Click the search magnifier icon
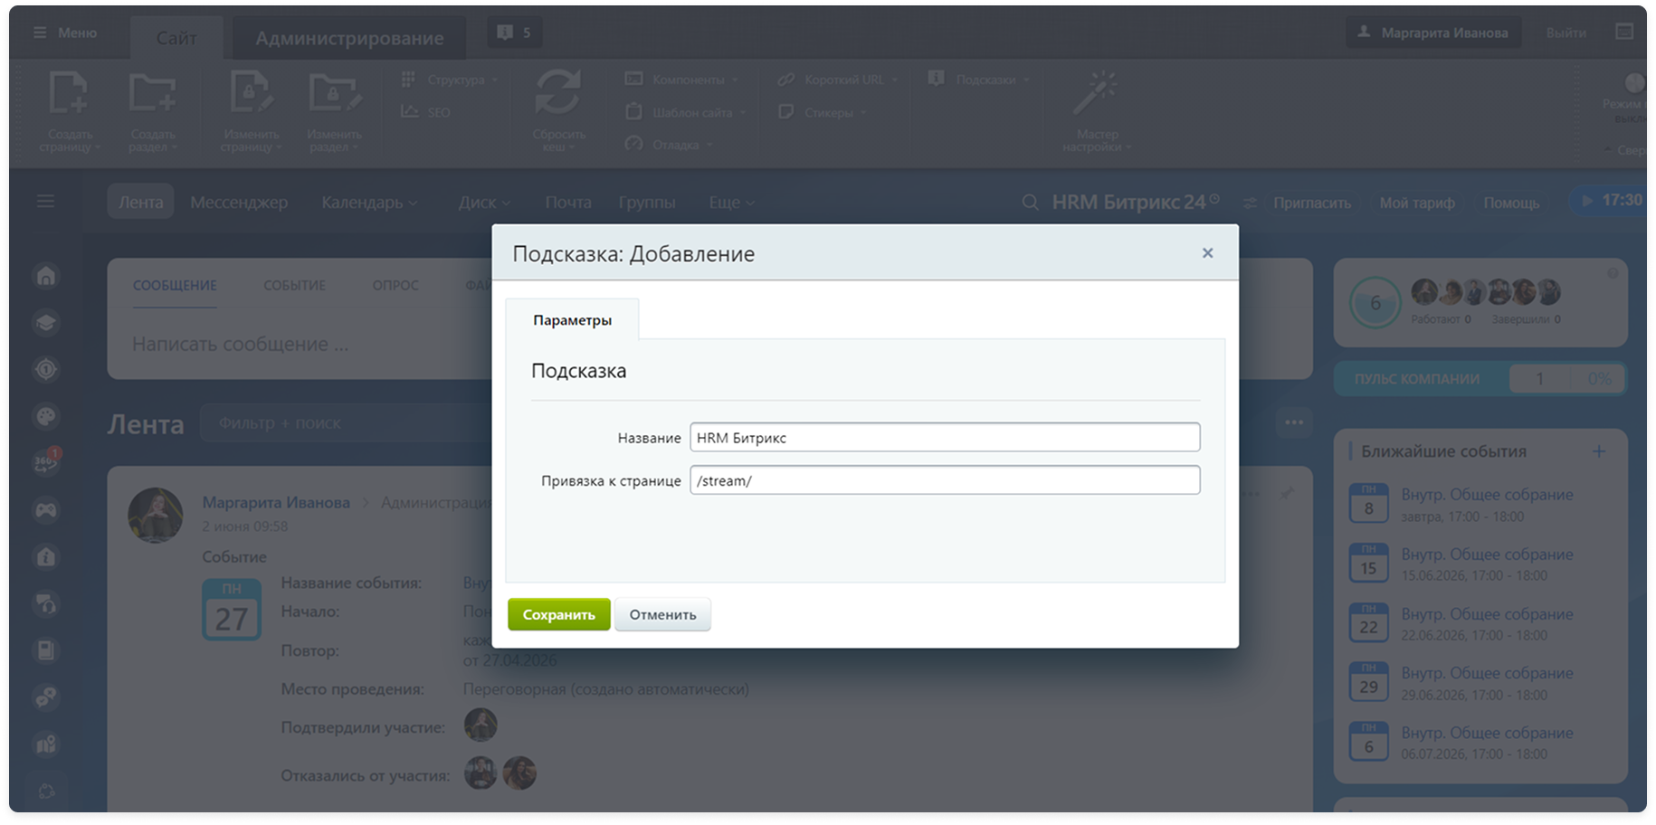The image size is (1656, 825). click(x=1030, y=203)
